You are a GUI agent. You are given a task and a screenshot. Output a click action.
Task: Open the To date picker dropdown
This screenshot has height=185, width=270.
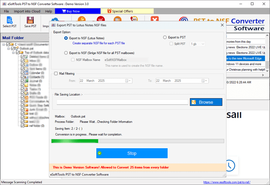tap(205, 81)
